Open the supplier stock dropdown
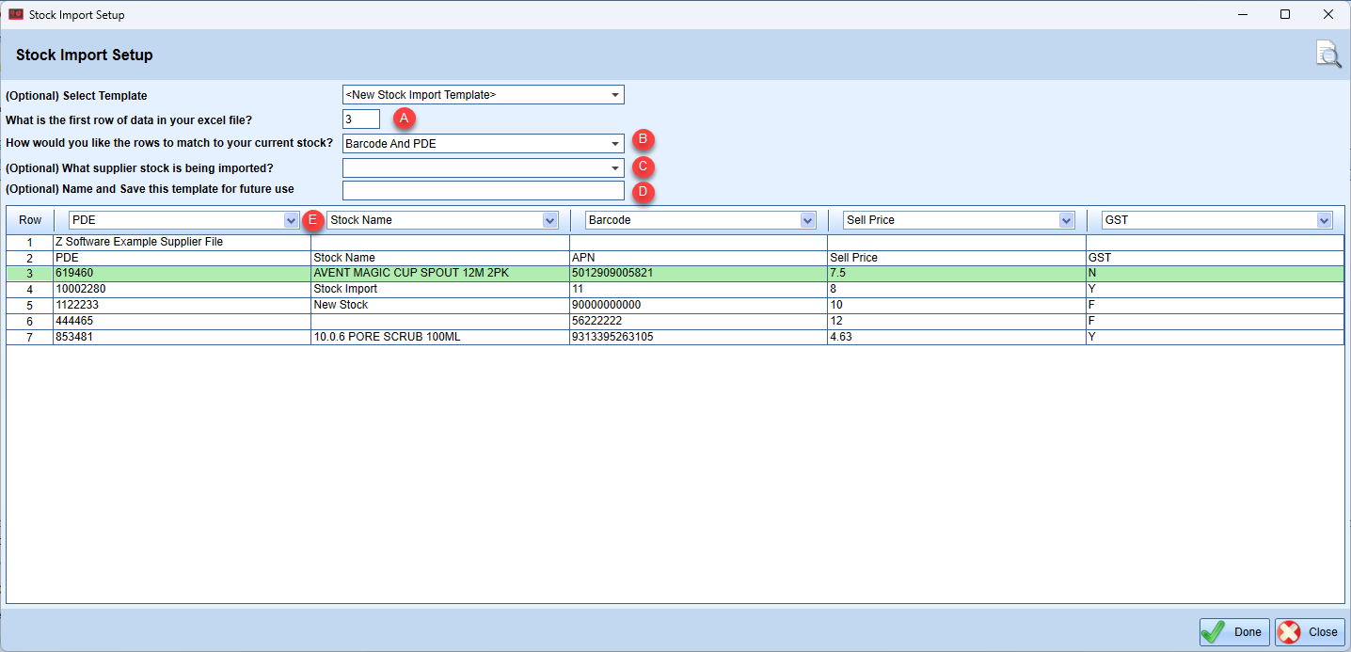This screenshot has width=1351, height=652. 615,168
